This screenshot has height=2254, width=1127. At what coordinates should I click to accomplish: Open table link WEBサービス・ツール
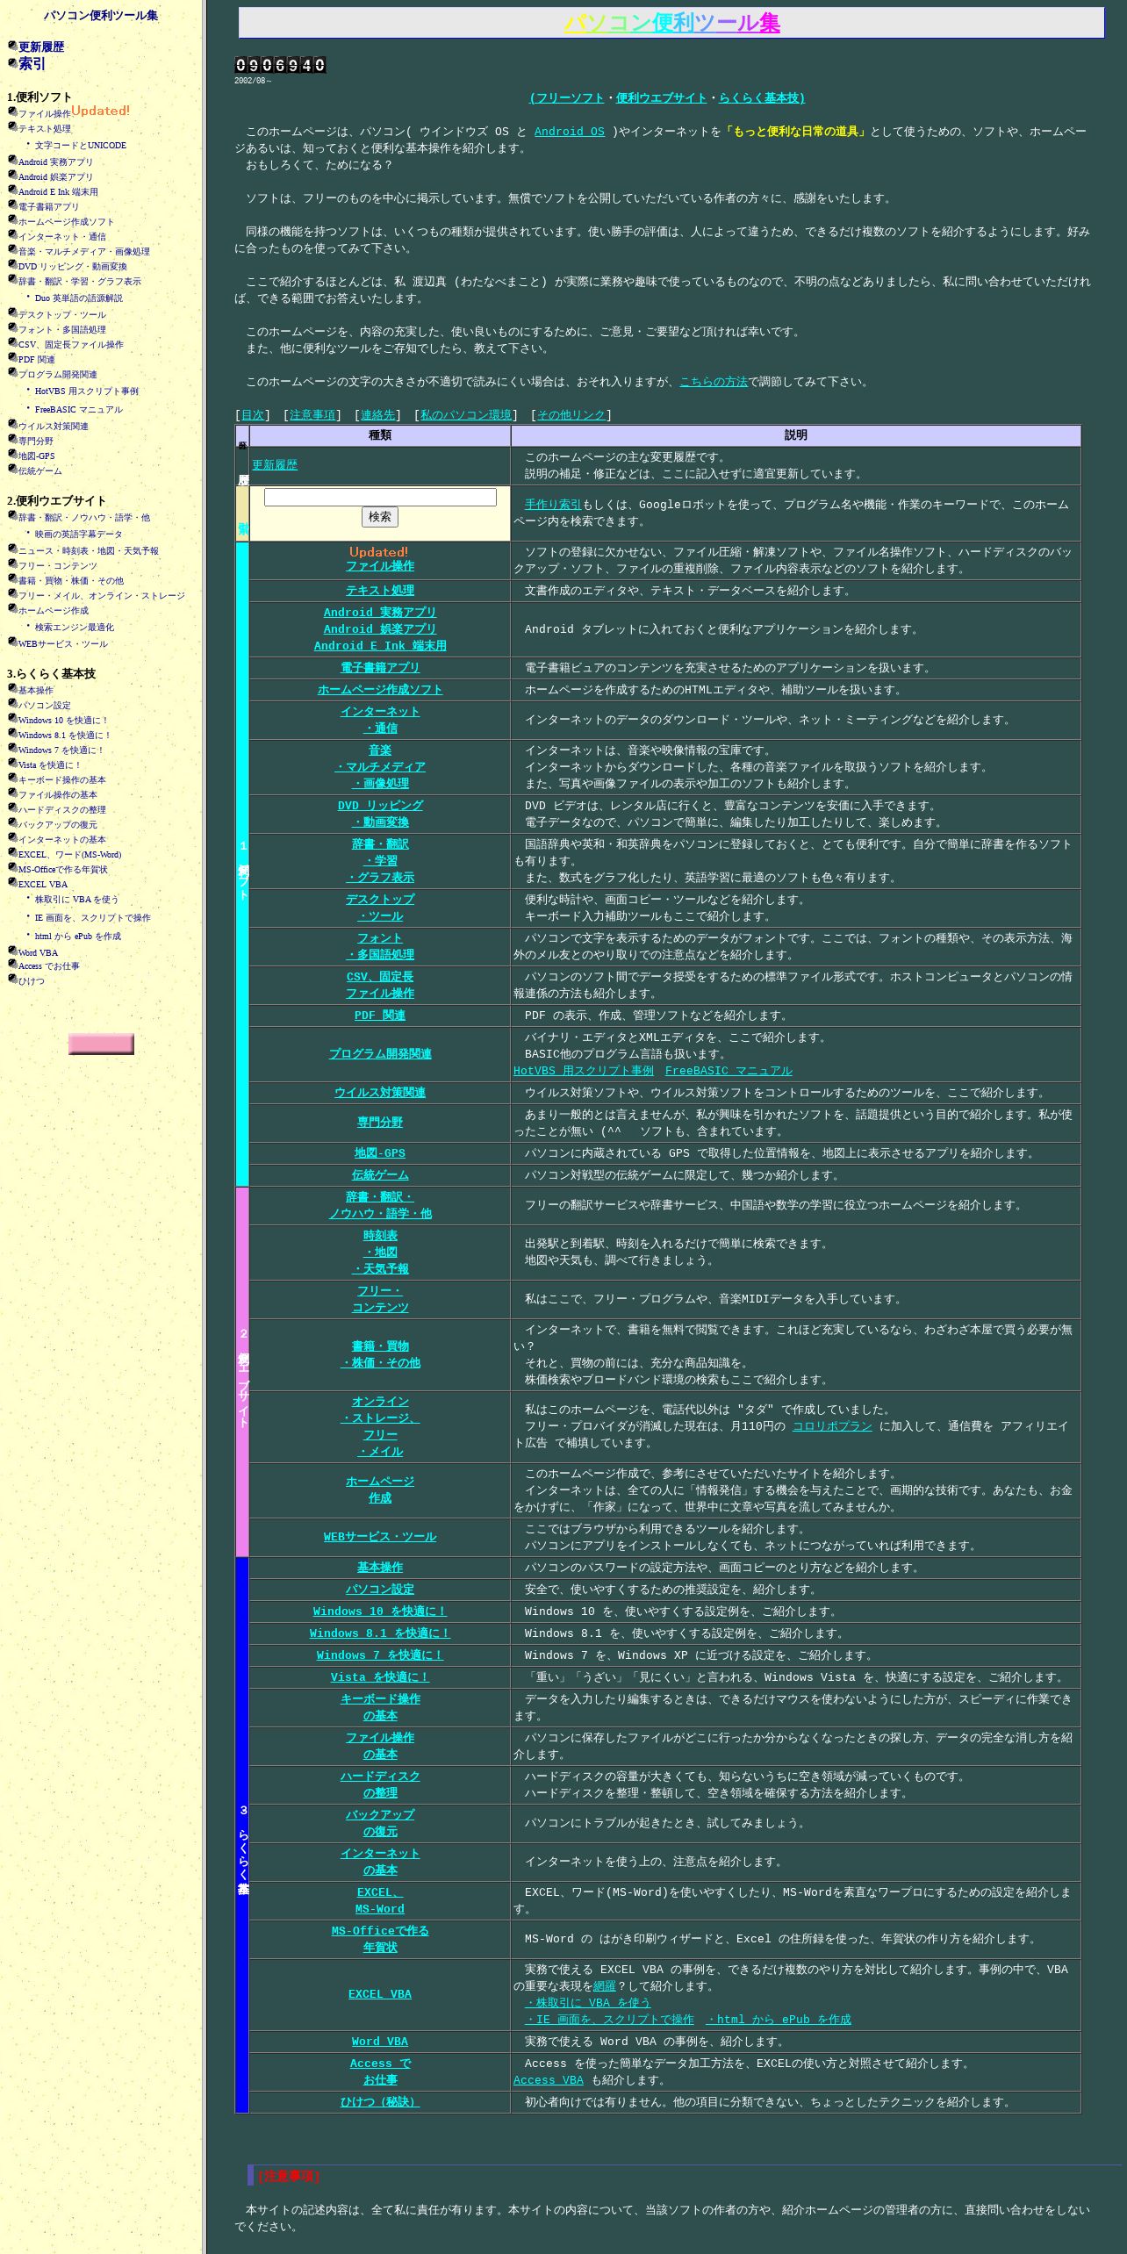(x=380, y=1537)
